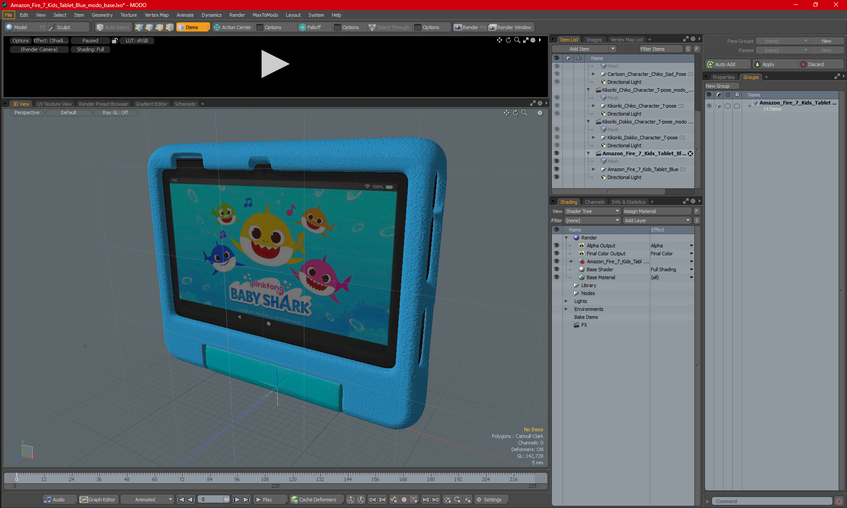This screenshot has height=508, width=847.
Task: Click the record keyframe red circle
Action: pyautogui.click(x=404, y=500)
